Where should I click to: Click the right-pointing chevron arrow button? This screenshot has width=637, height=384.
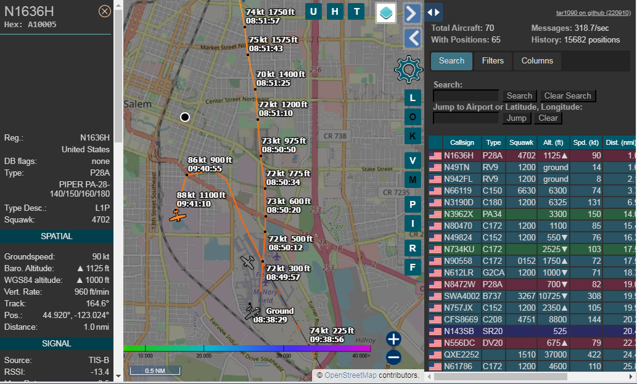coord(413,14)
